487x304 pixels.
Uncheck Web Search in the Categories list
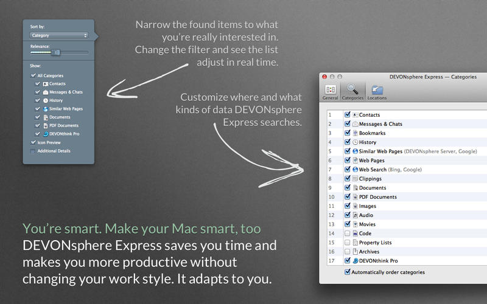click(347, 170)
